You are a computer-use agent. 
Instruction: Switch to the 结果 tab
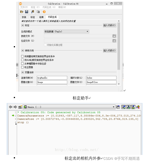(41, 17)
